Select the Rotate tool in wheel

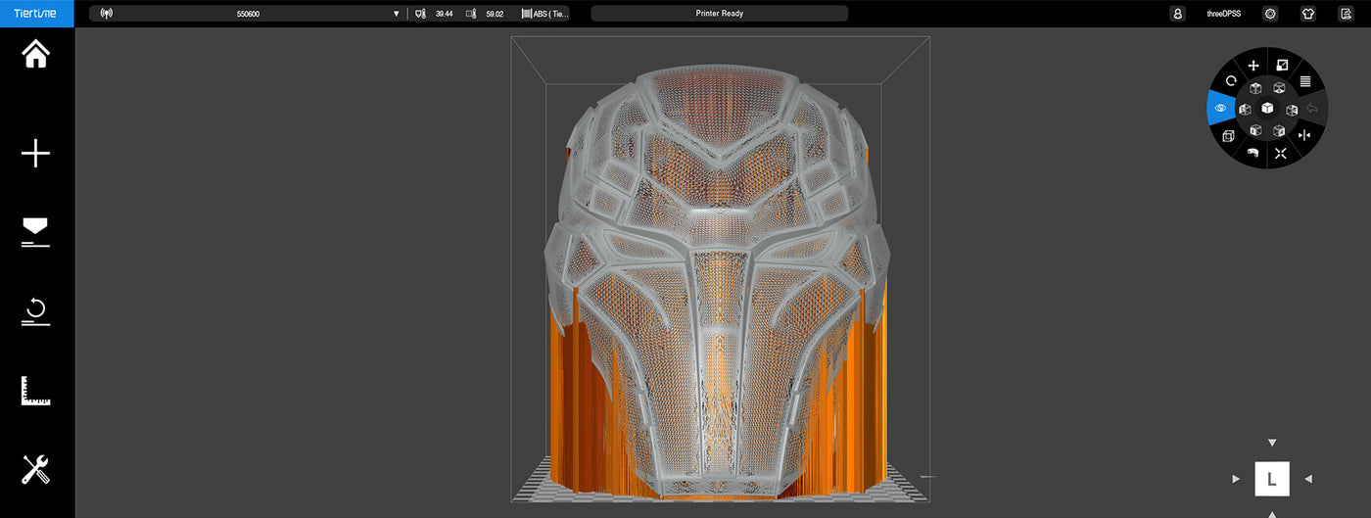click(x=1231, y=80)
